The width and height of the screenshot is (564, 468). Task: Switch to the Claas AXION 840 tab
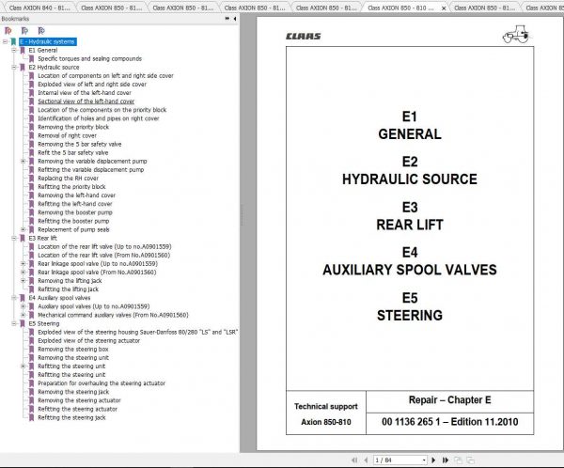39,8
